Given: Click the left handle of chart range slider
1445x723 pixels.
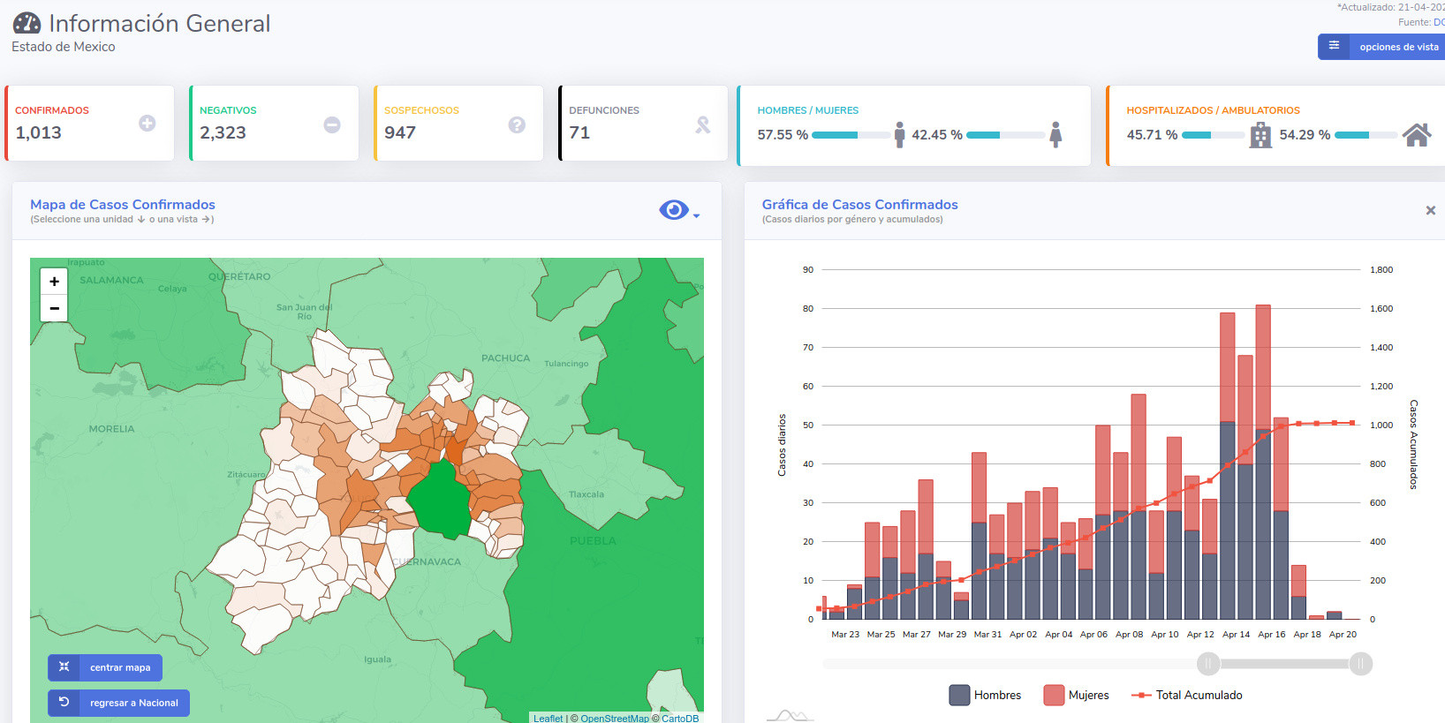Looking at the screenshot, I should tap(1208, 664).
